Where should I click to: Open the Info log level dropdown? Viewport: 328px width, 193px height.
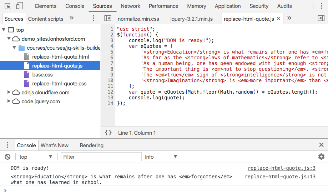[161, 157]
